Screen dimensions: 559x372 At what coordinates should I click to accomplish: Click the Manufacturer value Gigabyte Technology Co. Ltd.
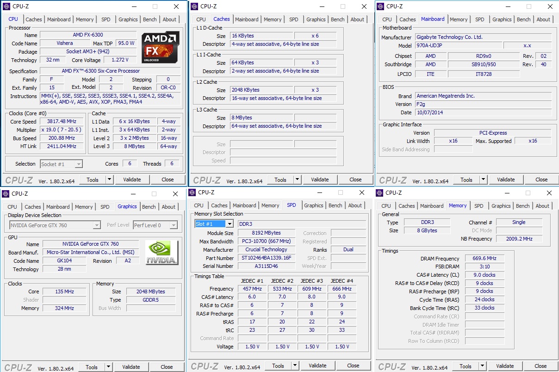click(483, 37)
